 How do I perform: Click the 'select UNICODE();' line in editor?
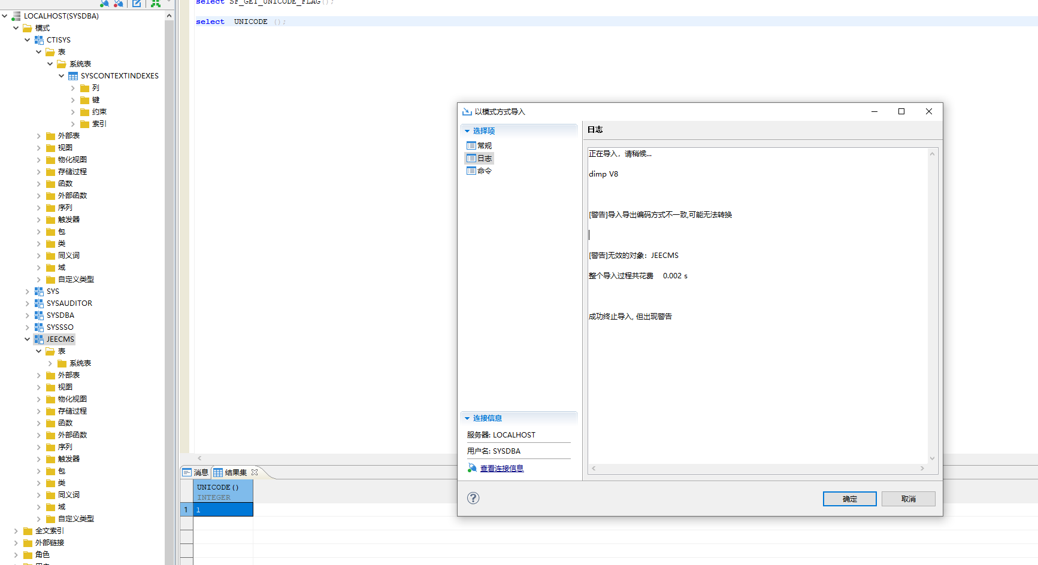point(241,22)
